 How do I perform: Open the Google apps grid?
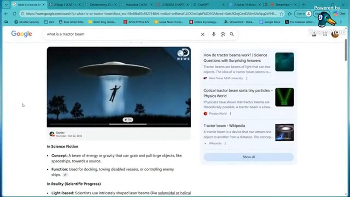(x=325, y=34)
